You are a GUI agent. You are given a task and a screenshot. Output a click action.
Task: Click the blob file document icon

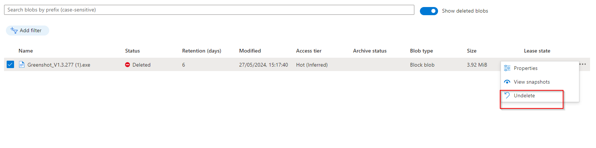pos(22,65)
